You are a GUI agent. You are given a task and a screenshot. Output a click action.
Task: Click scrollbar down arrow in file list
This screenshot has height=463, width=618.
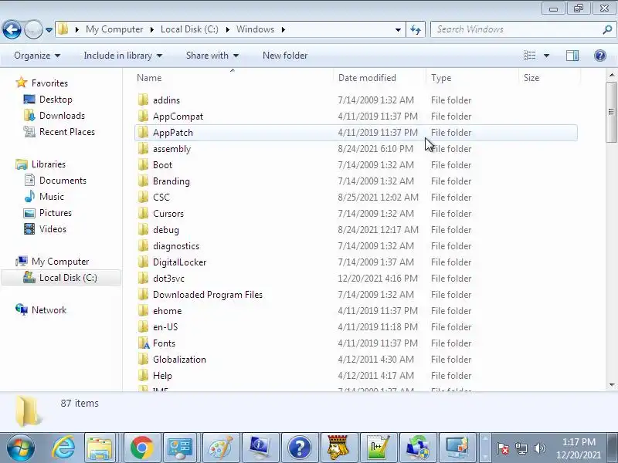(x=611, y=384)
